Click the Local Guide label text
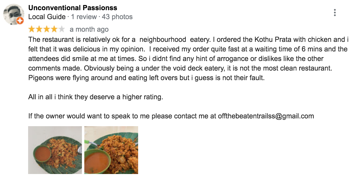This screenshot has height=177, width=354. pos(47,17)
